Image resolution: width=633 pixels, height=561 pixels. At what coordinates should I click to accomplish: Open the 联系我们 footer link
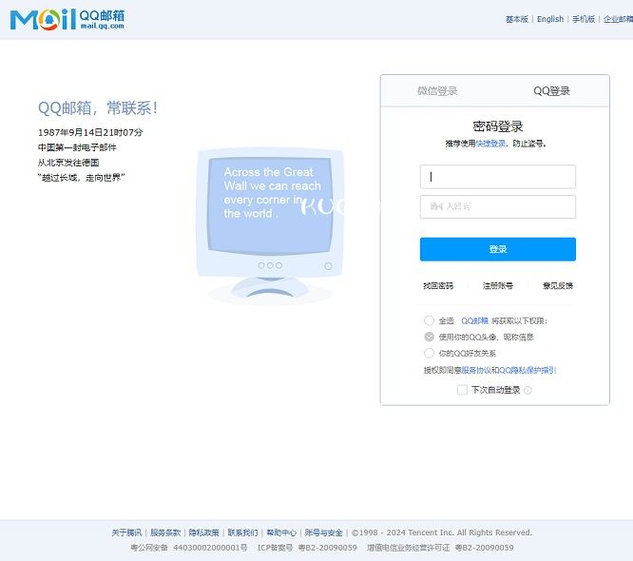[242, 532]
